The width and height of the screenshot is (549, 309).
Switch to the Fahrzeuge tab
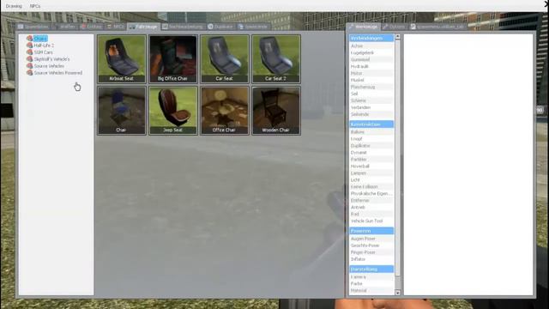[143, 27]
